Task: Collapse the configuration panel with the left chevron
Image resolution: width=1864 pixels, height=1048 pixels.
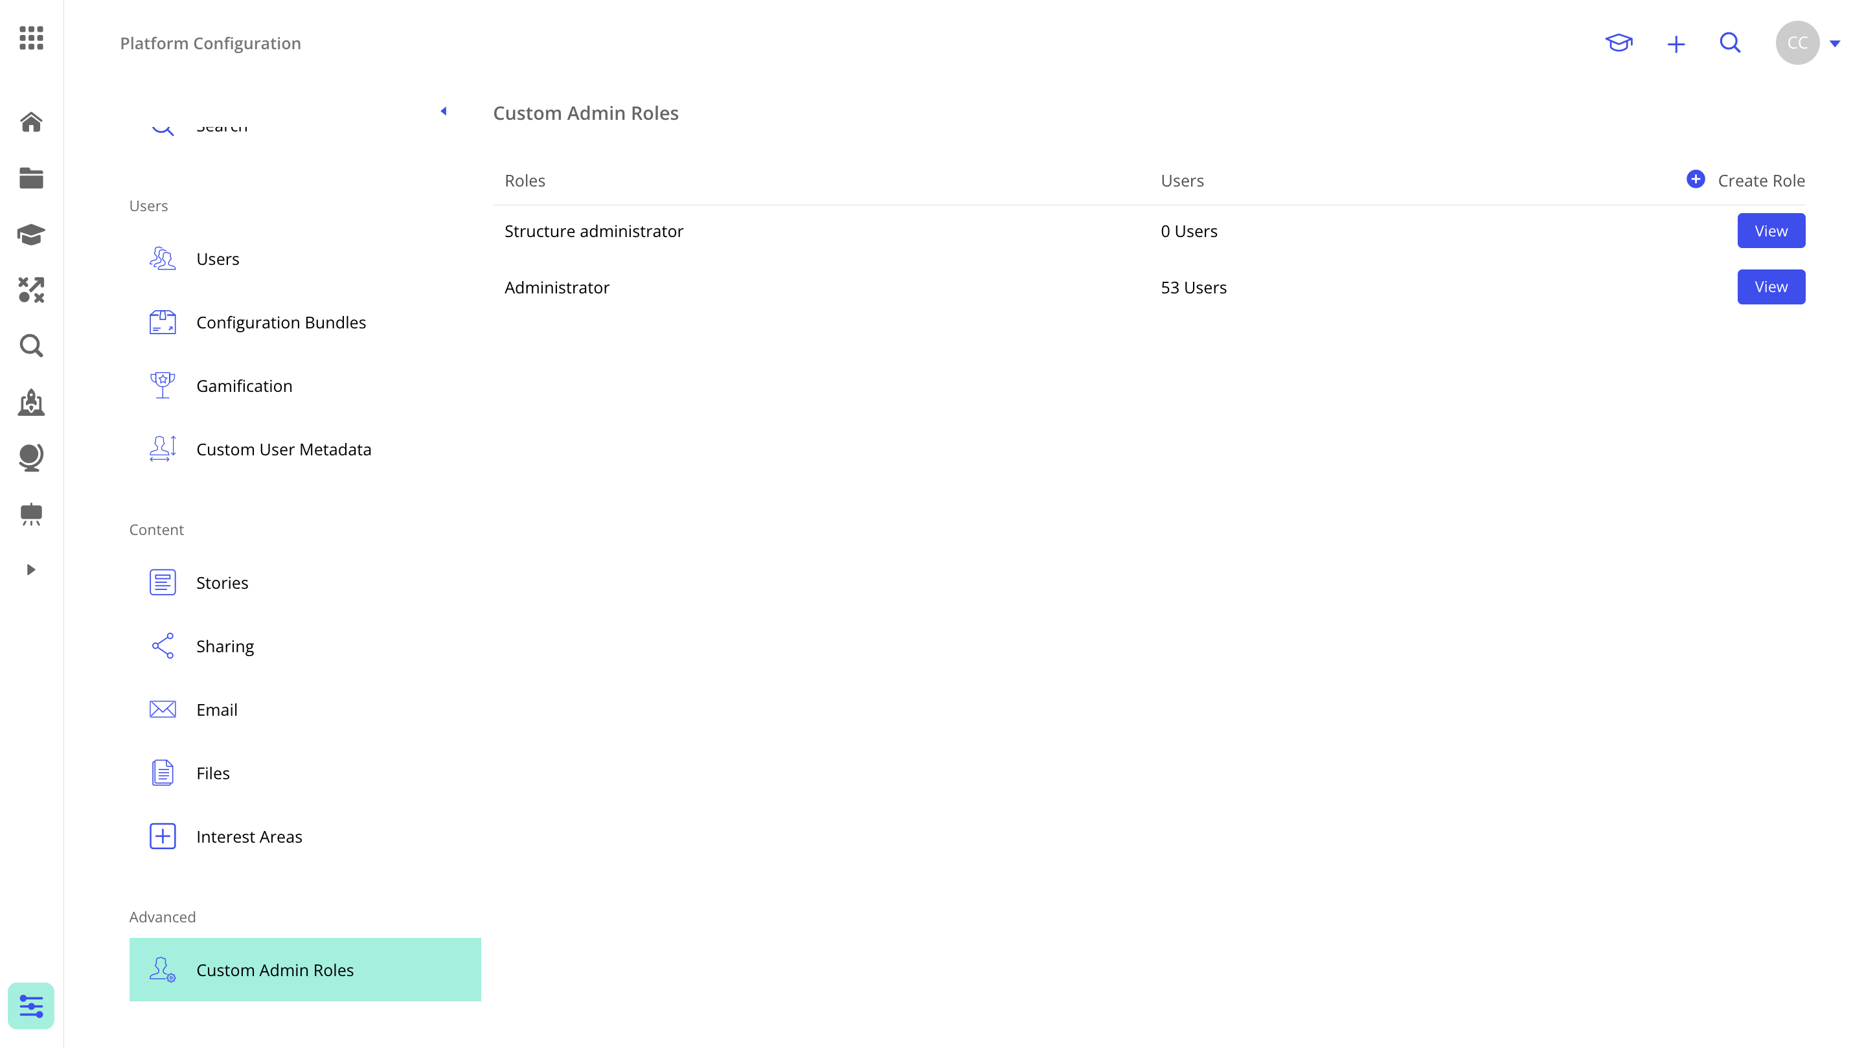Action: tap(444, 111)
